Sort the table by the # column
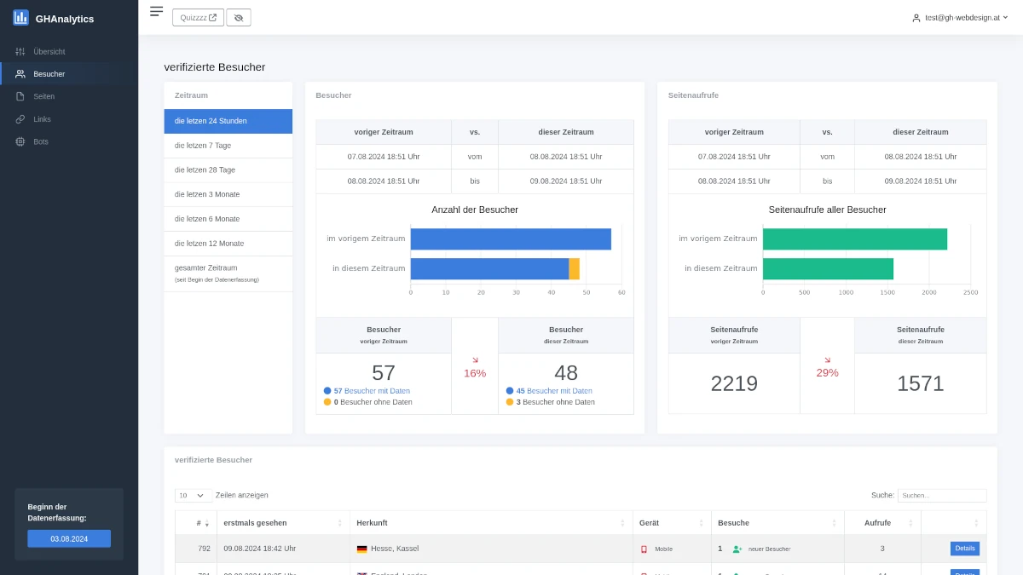The height and width of the screenshot is (575, 1023). (x=203, y=523)
